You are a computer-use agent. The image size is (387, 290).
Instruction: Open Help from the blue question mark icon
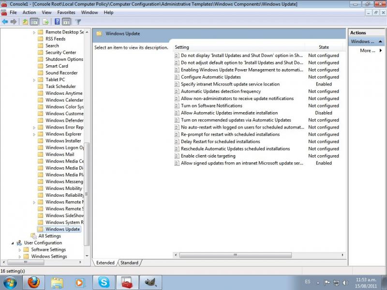(57, 22)
